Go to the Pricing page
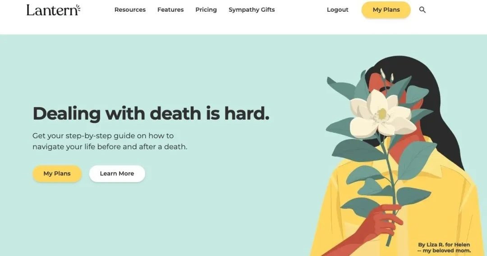Image resolution: width=487 pixels, height=256 pixels. (x=206, y=9)
